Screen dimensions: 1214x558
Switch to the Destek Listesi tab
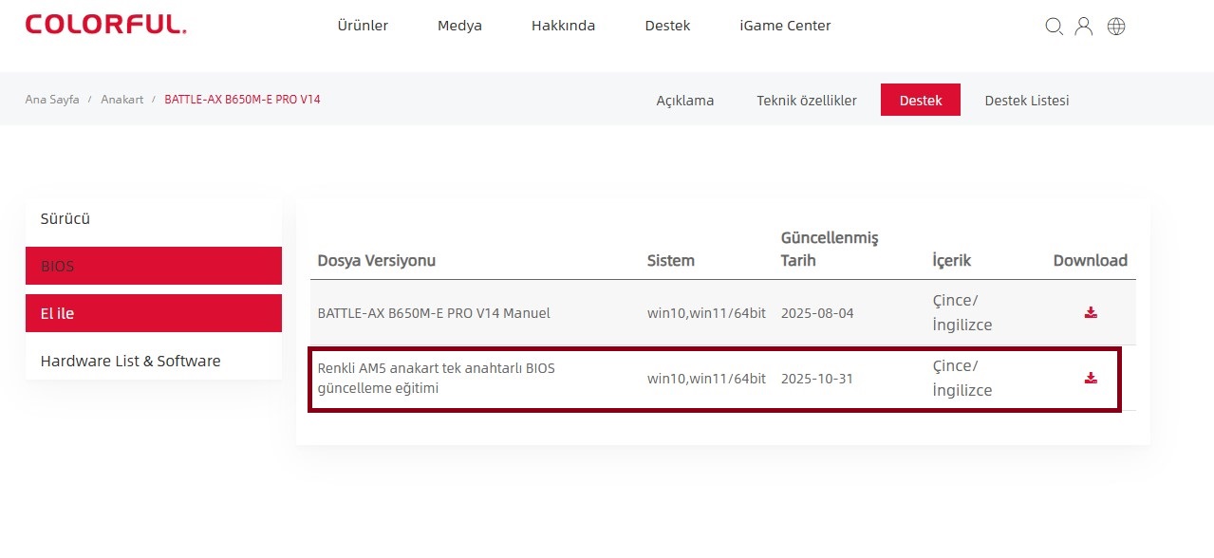tap(1027, 100)
